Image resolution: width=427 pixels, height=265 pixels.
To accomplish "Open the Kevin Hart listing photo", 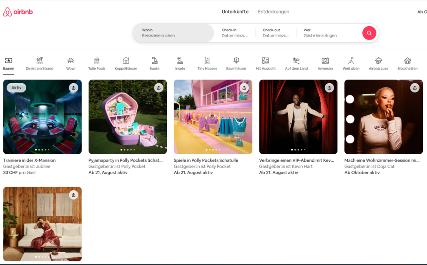I will [298, 117].
